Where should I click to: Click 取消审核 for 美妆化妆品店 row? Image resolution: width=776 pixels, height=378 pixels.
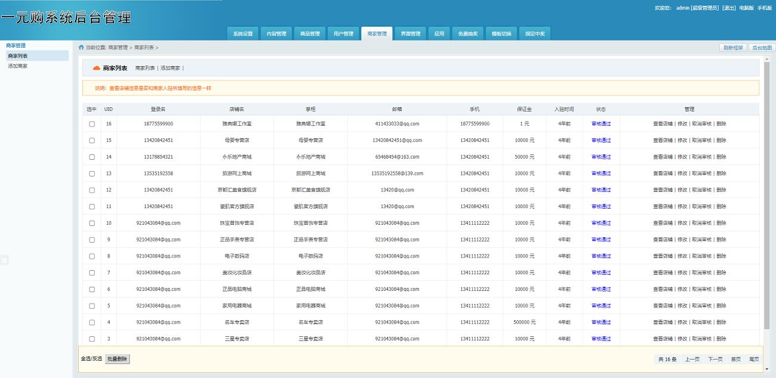click(701, 273)
